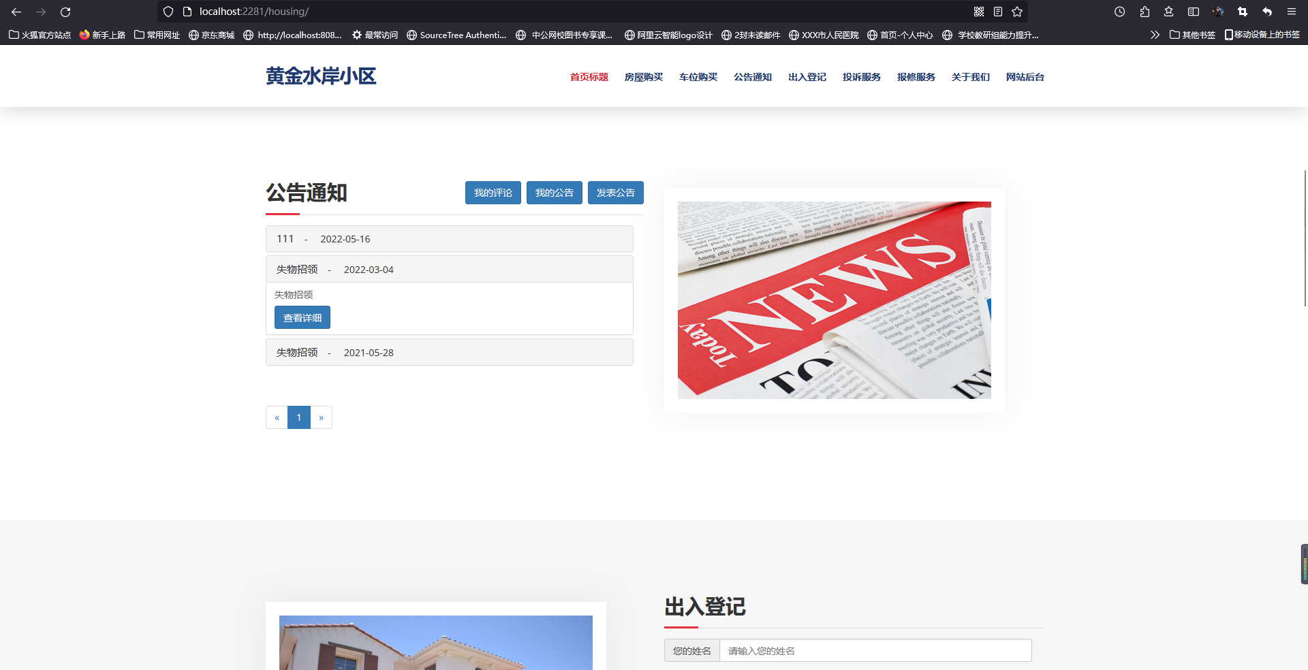Switch to the 房屋购买 section
This screenshot has width=1308, height=670.
(x=643, y=77)
